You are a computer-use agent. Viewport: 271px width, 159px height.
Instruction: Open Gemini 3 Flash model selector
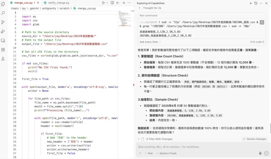(166, 153)
